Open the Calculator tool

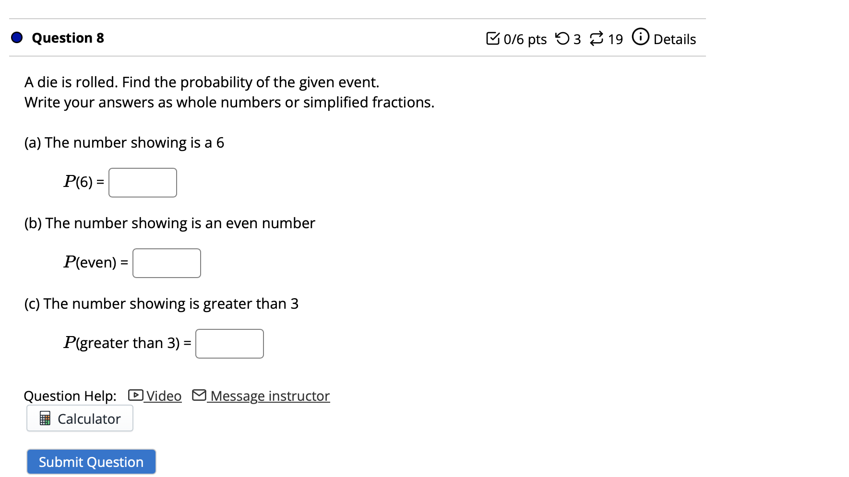pos(80,418)
